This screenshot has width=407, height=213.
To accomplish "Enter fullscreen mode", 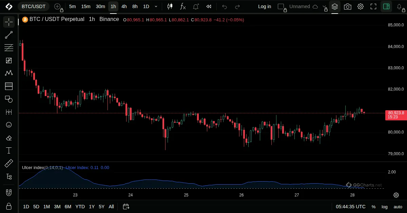I will [x=373, y=6].
